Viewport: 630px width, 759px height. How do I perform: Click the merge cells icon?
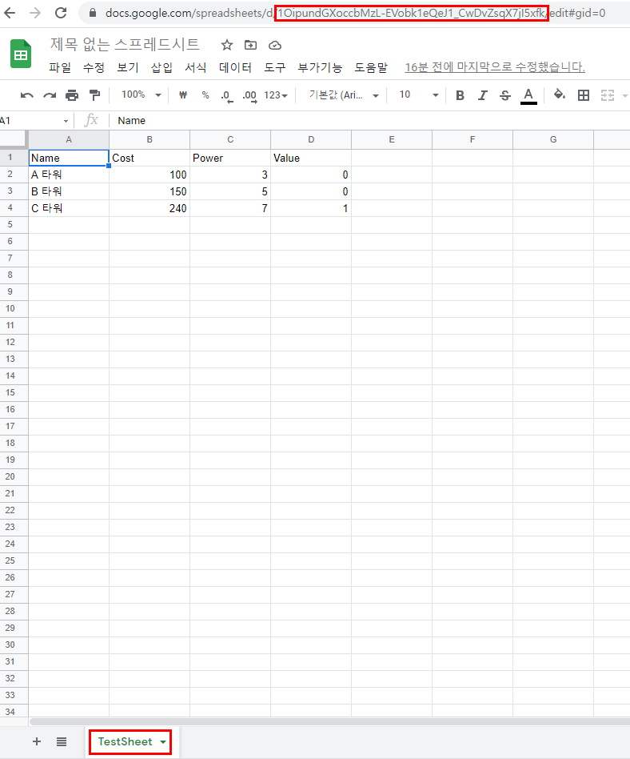point(608,95)
